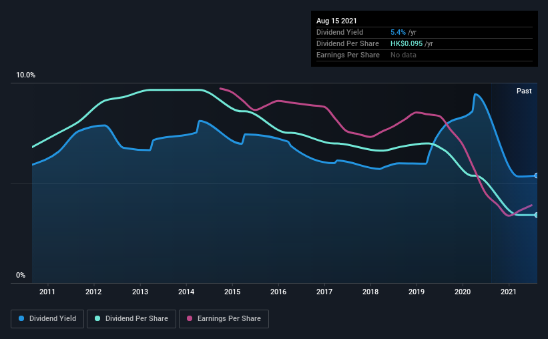Click the 0% y-axis label

[21, 276]
